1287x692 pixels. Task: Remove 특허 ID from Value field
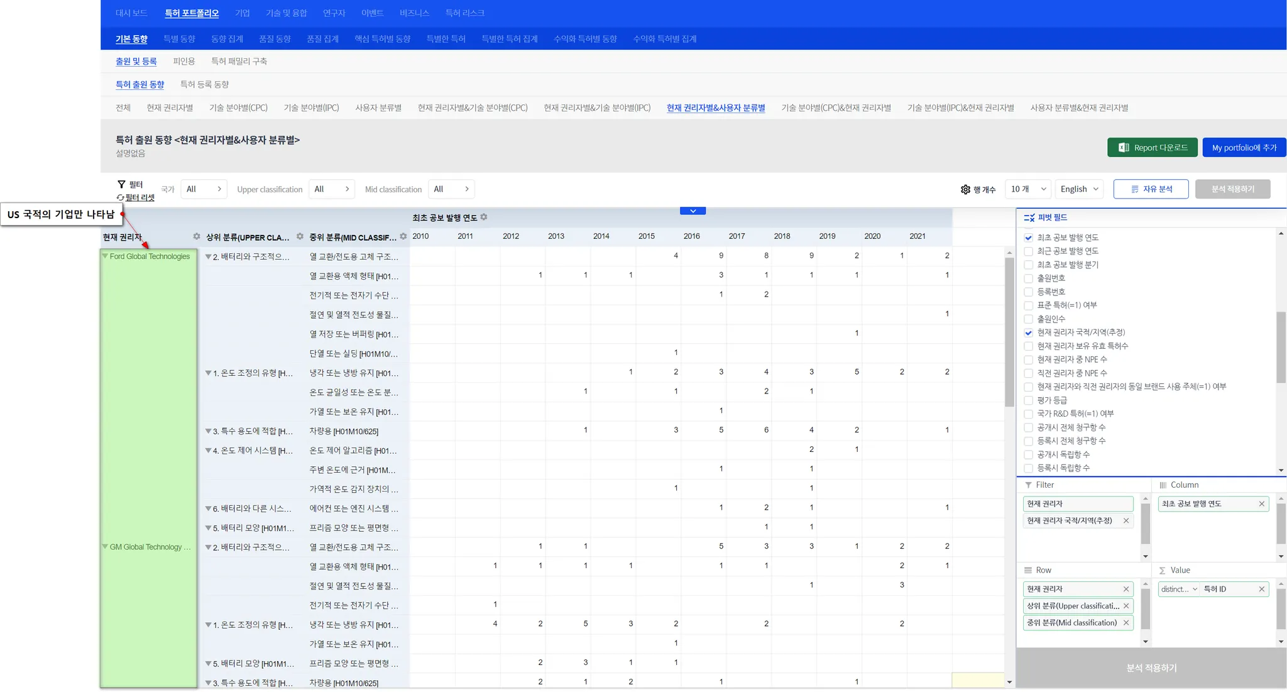(1261, 590)
